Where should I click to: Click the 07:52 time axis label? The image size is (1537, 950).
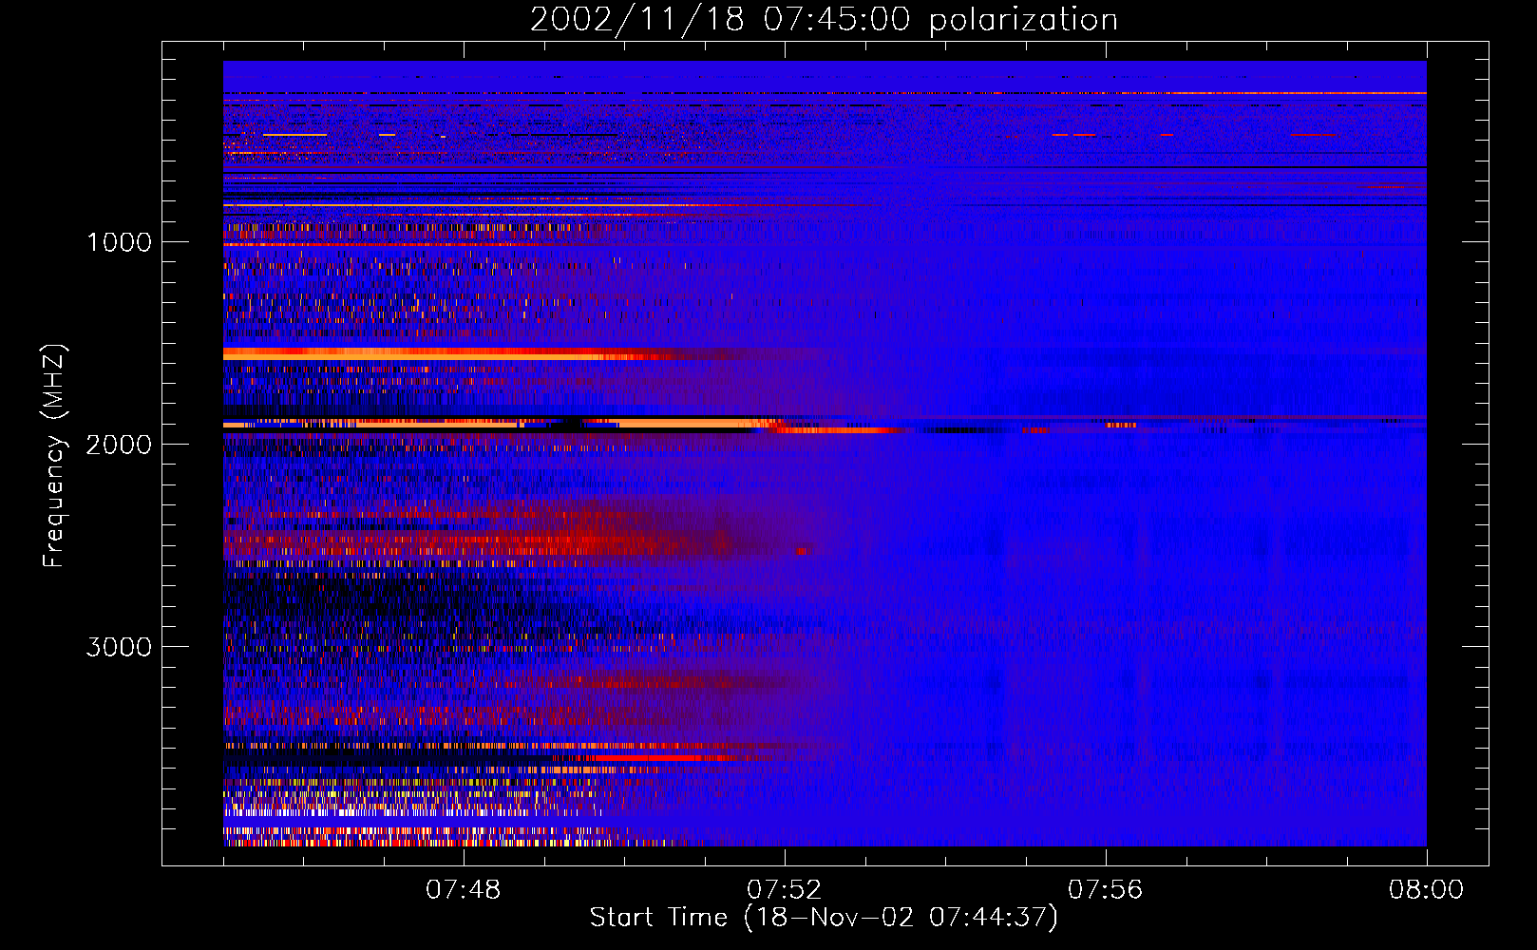(x=785, y=890)
